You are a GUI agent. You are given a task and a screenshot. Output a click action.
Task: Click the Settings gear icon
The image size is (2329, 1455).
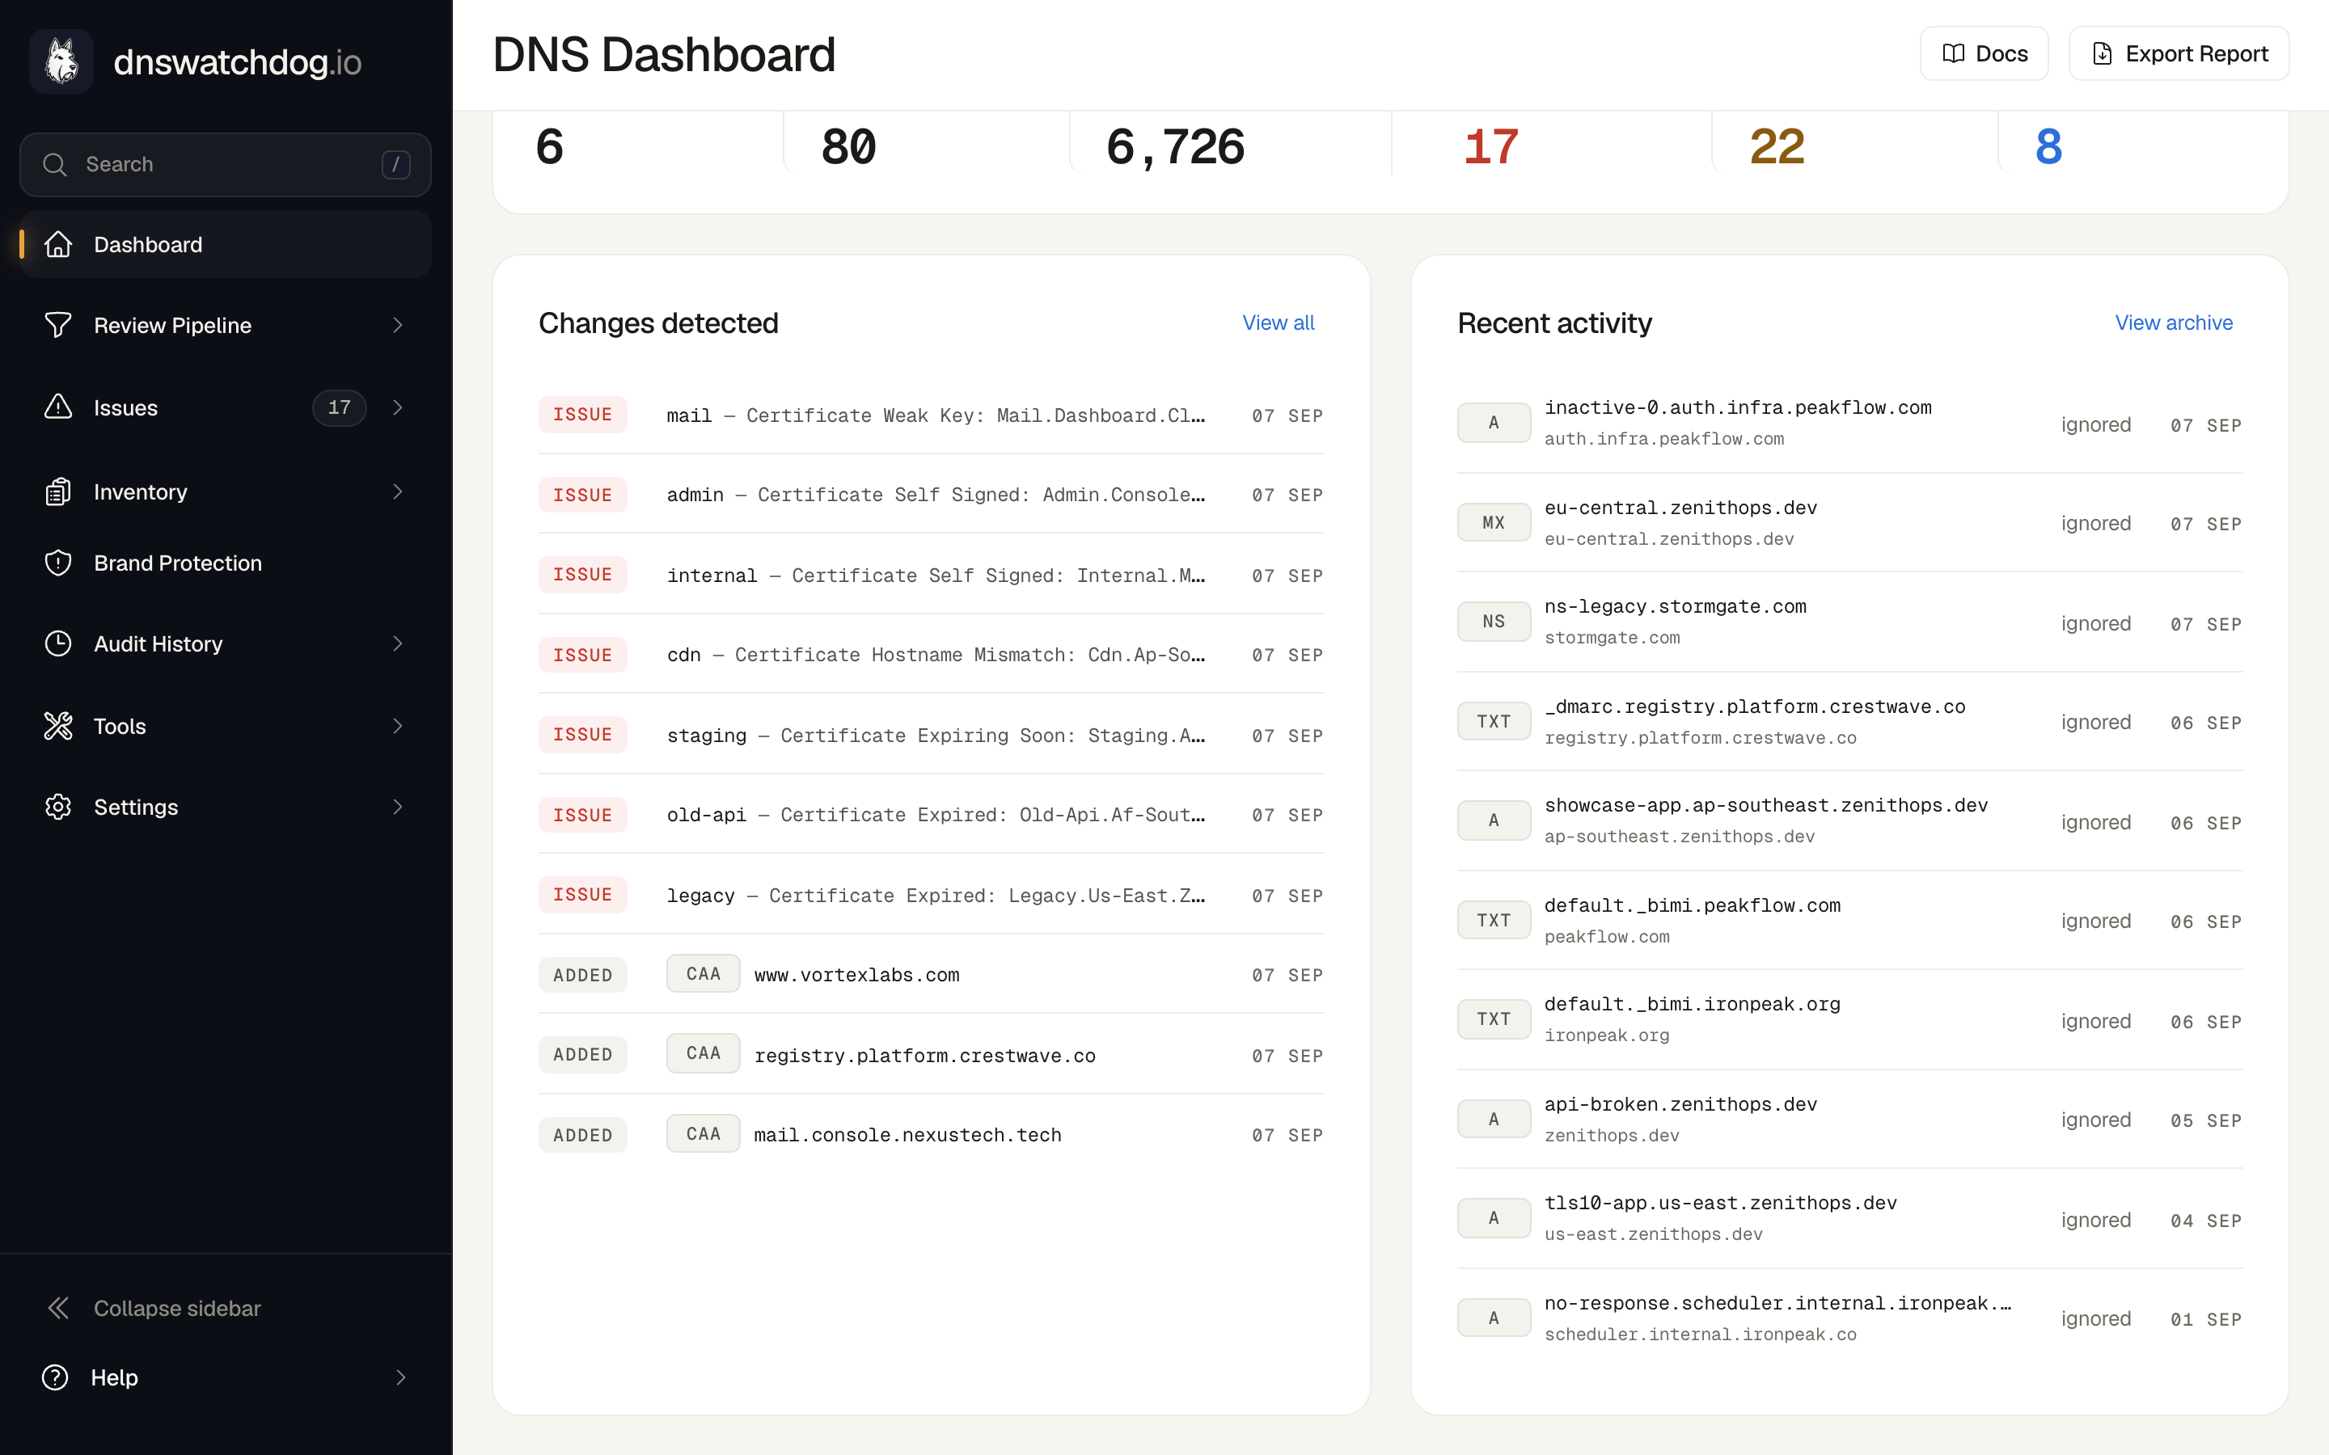[x=57, y=807]
